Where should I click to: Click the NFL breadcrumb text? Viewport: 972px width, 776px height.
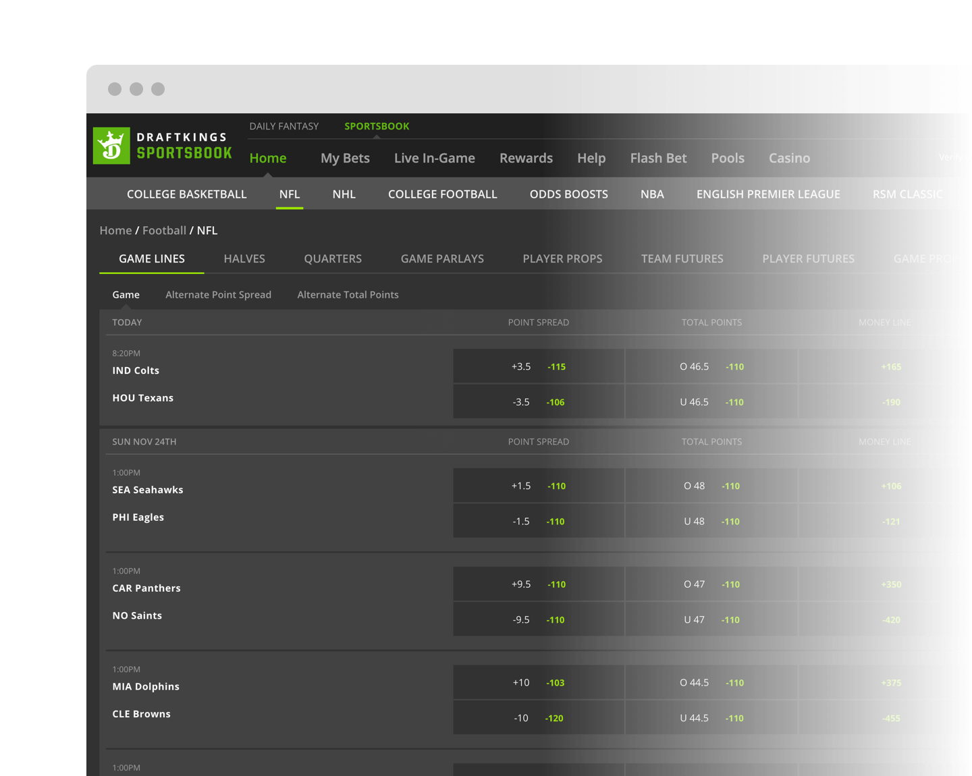pos(207,230)
